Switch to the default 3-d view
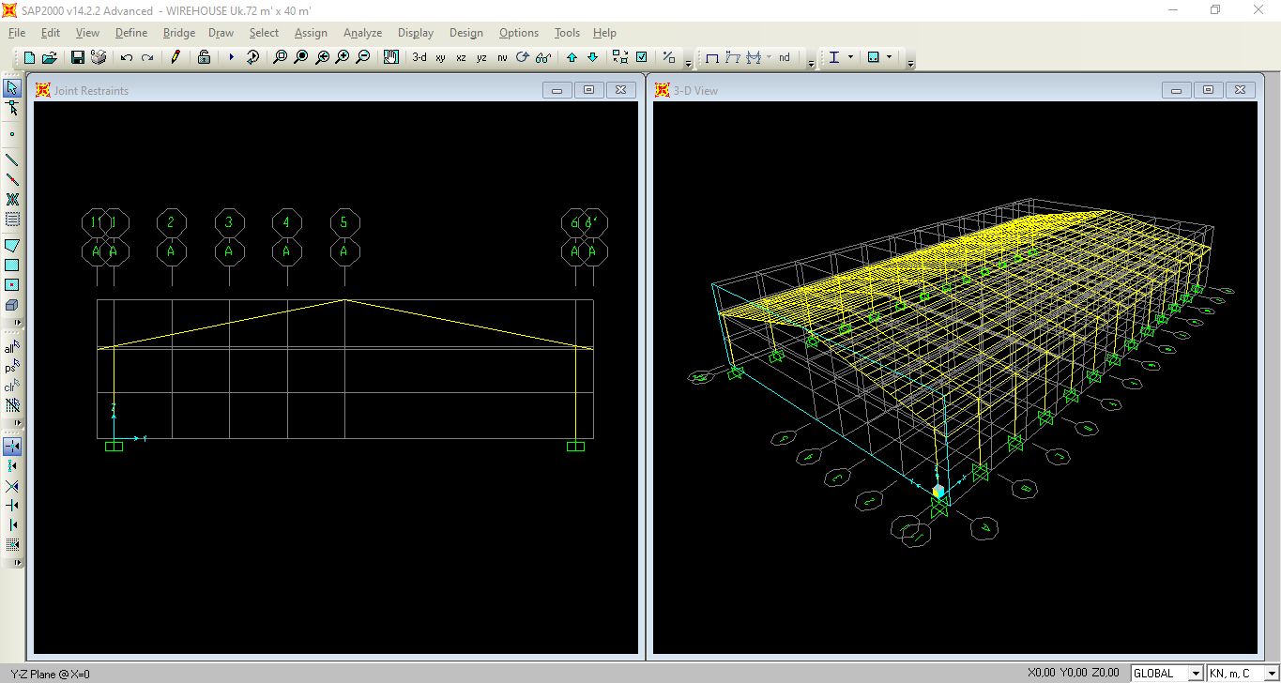This screenshot has width=1281, height=683. pos(419,57)
